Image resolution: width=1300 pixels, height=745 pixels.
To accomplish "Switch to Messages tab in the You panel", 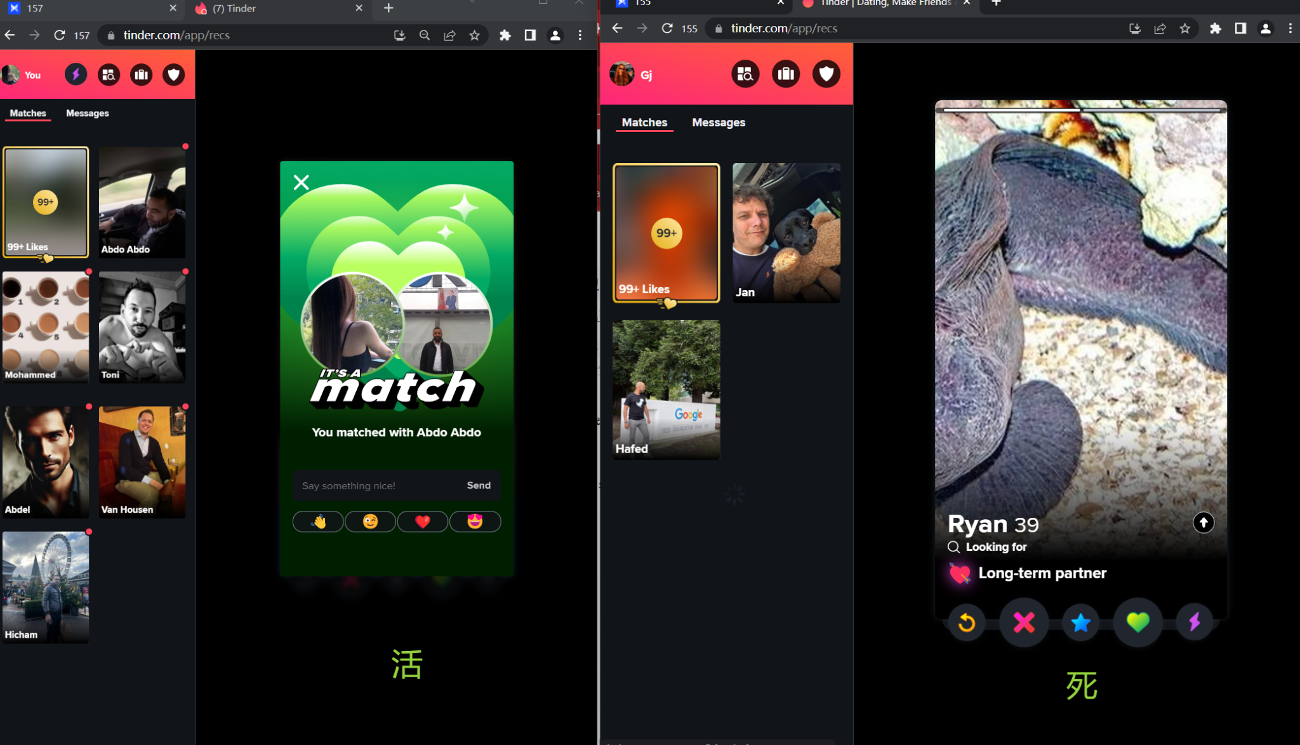I will pyautogui.click(x=88, y=114).
